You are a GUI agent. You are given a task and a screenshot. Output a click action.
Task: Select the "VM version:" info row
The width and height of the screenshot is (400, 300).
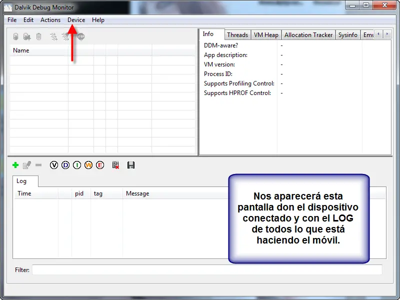[295, 64]
